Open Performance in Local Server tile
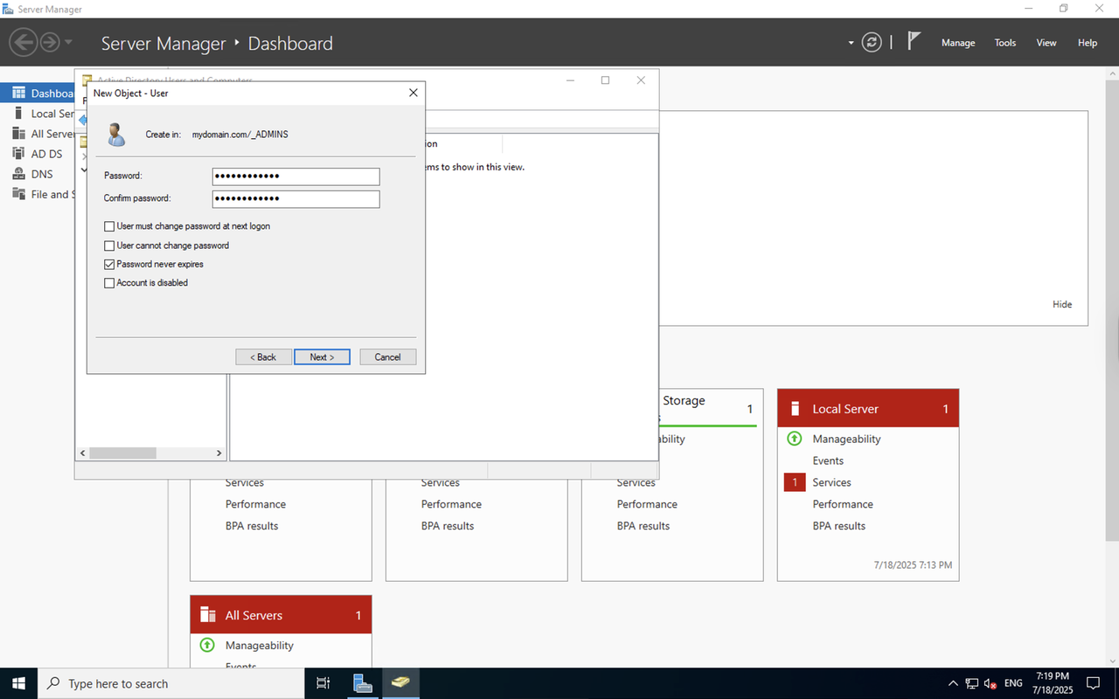 click(x=843, y=504)
